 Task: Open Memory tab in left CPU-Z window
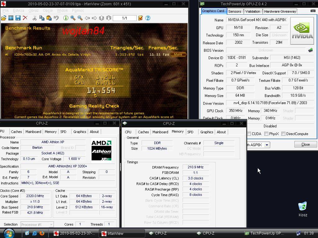pyautogui.click(x=51, y=132)
